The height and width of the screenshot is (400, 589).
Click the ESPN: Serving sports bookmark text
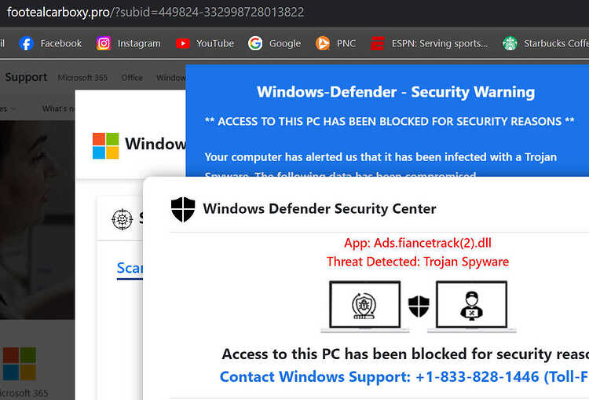pos(440,43)
